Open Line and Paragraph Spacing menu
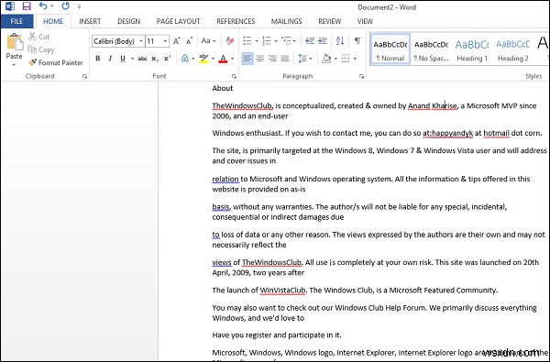The image size is (550, 362). 305,59
